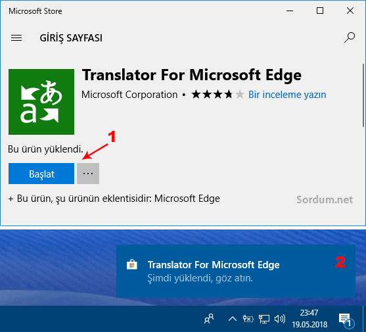Click the power plug battery tray icon
Screen dimensions: 366x332
[x=248, y=318]
